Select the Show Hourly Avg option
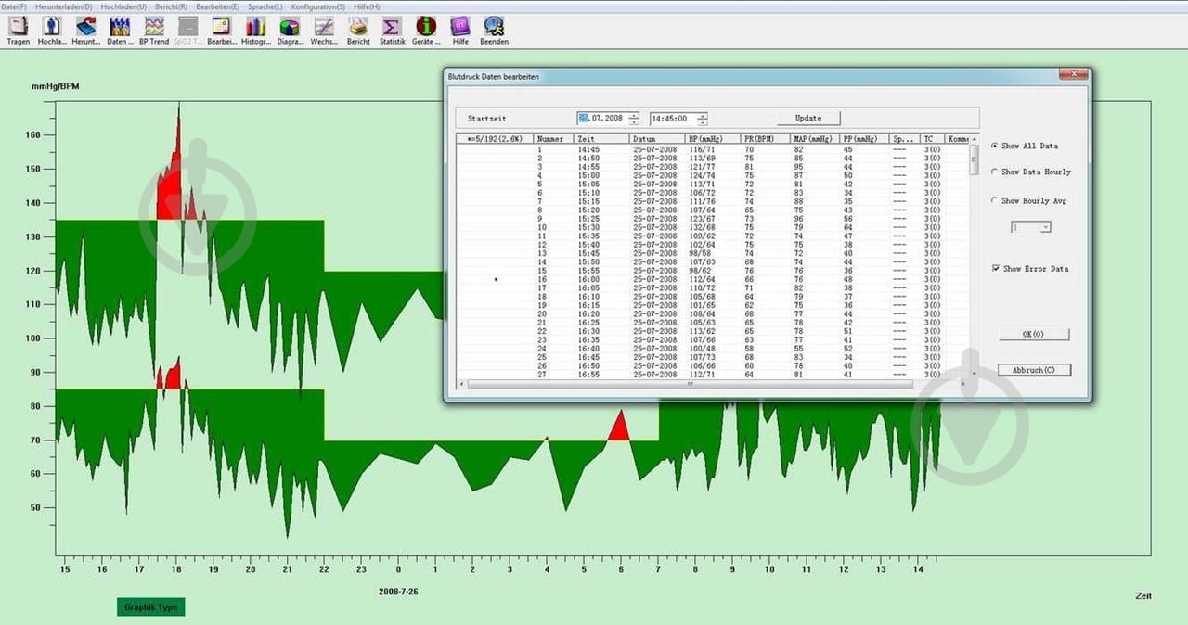This screenshot has width=1188, height=625. (995, 200)
